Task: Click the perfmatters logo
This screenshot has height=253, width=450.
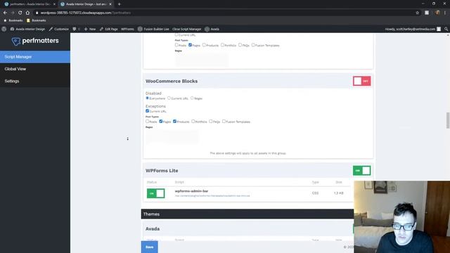Action: [x=35, y=41]
